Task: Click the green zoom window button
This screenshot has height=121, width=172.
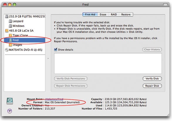Action: point(14,4)
